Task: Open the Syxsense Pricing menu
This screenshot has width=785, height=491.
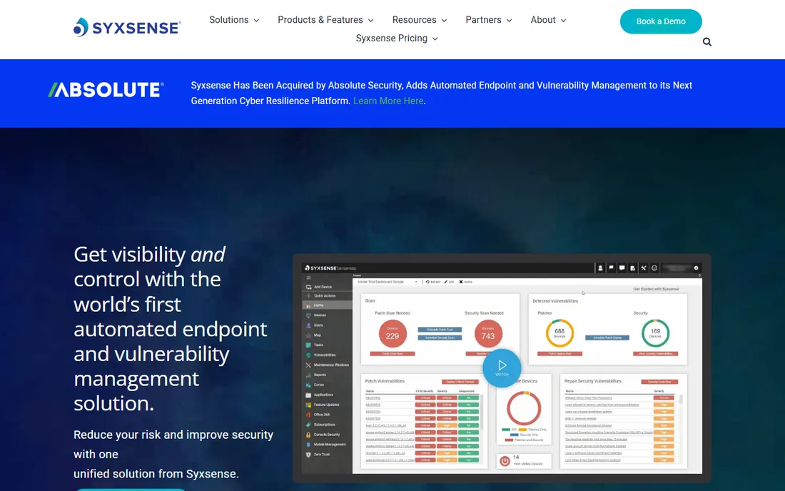Action: pyautogui.click(x=397, y=39)
